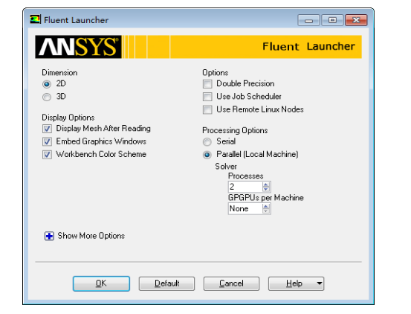Click the Dimension group label

[x=59, y=73]
